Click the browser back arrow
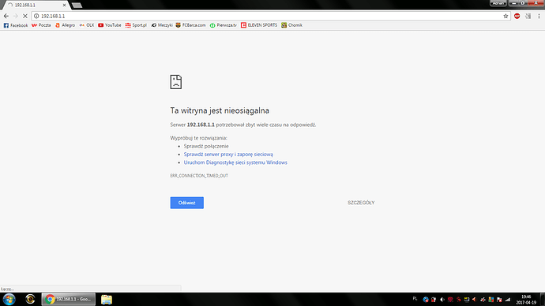The image size is (545, 306). pos(6,16)
